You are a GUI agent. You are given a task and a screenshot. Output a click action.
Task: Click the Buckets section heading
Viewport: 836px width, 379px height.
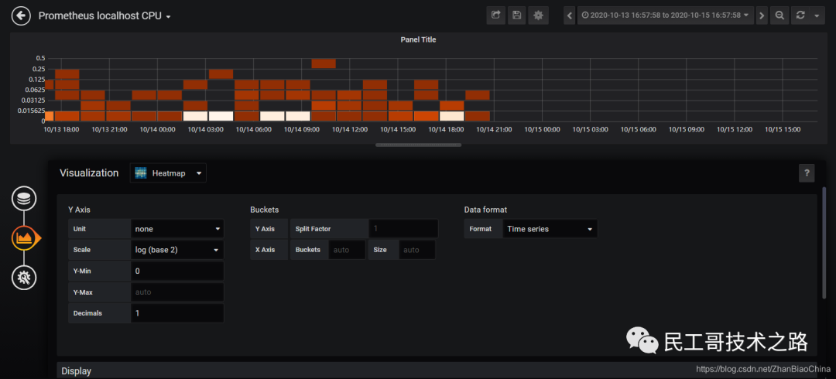click(x=265, y=210)
